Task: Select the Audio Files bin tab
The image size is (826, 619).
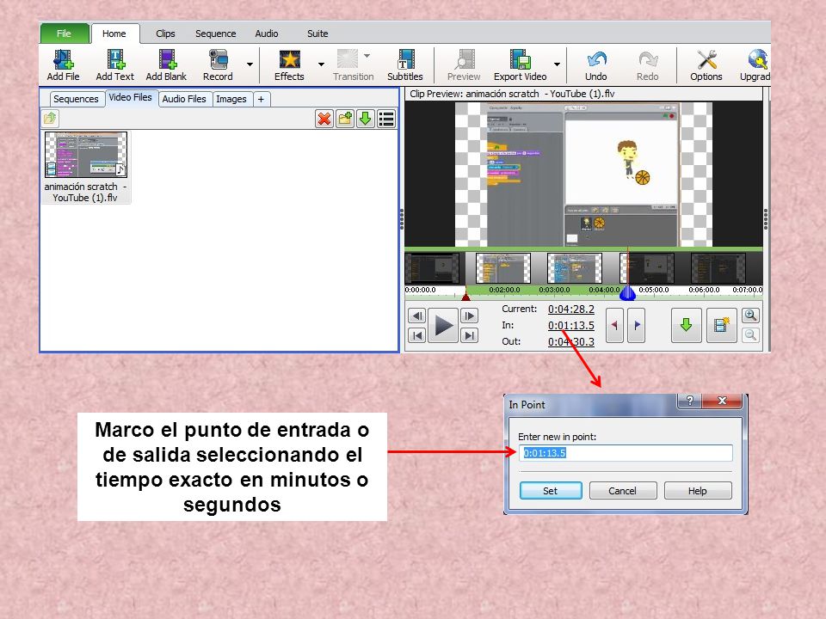Action: coord(184,99)
